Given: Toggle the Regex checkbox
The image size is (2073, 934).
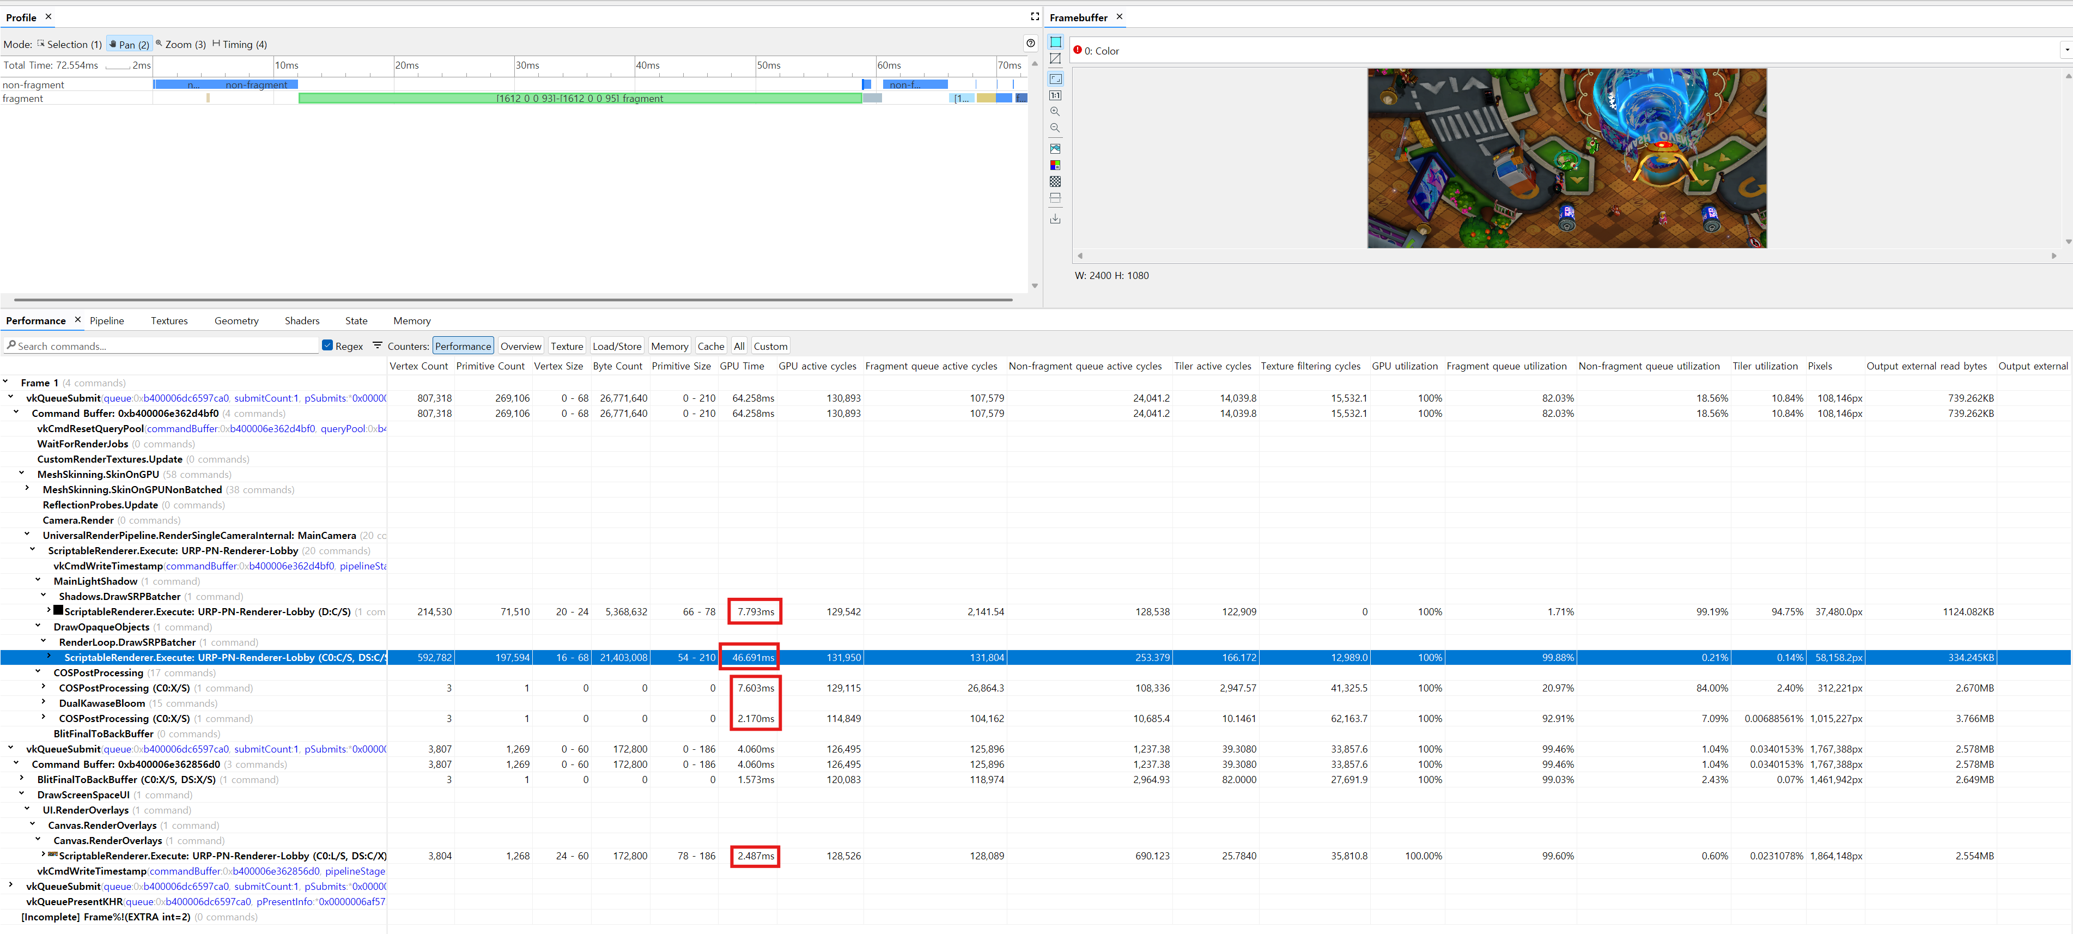Looking at the screenshot, I should click(x=327, y=345).
